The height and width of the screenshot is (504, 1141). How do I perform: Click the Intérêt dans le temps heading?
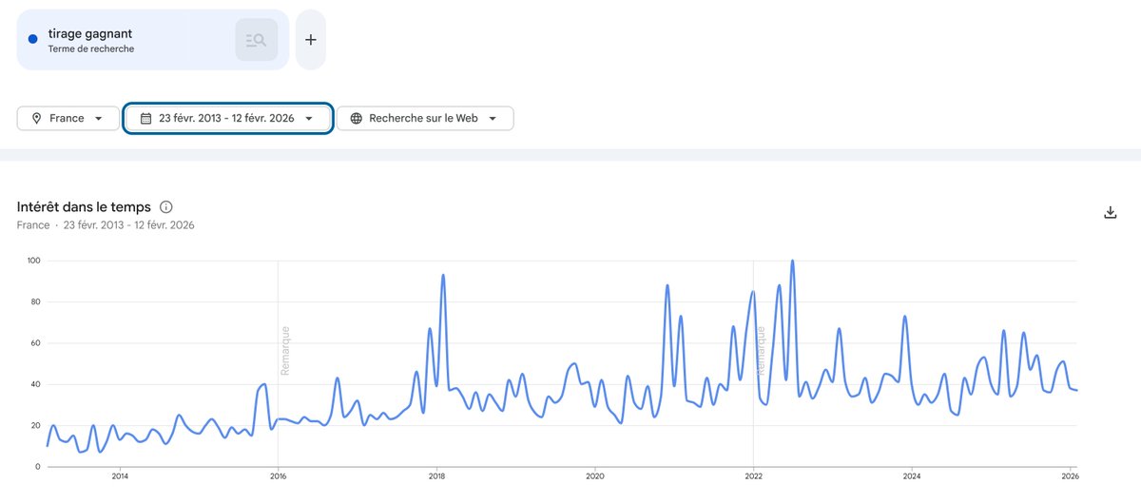coord(84,206)
